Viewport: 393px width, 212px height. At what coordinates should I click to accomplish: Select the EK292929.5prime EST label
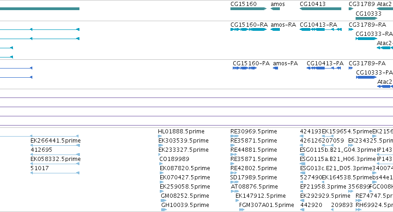pos(325,196)
